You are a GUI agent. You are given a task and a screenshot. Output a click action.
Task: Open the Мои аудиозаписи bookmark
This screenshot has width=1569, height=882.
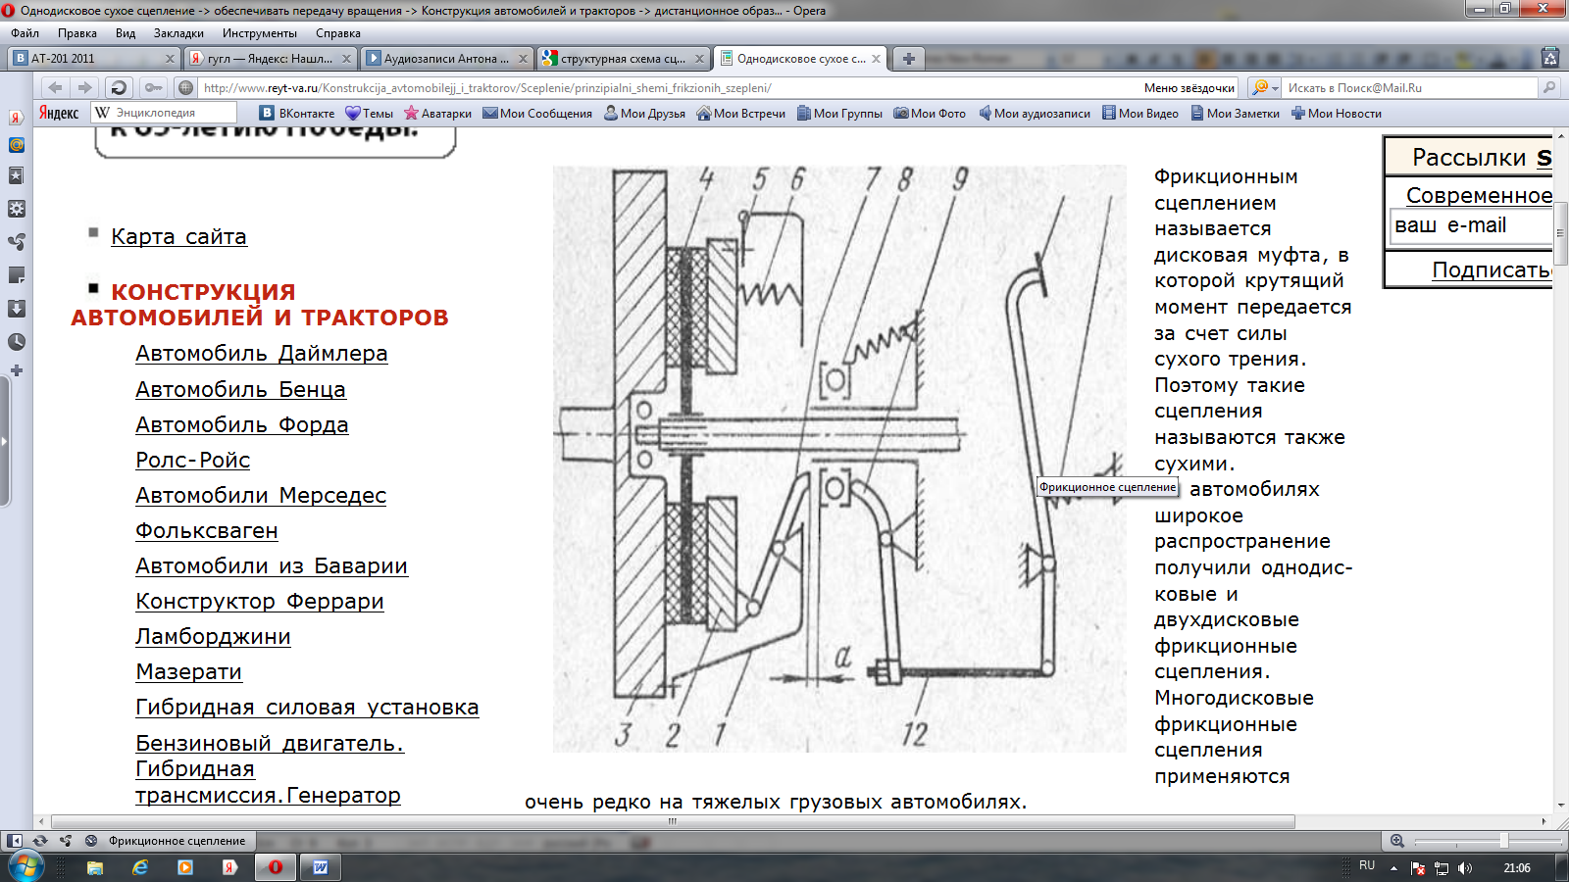pos(1035,113)
